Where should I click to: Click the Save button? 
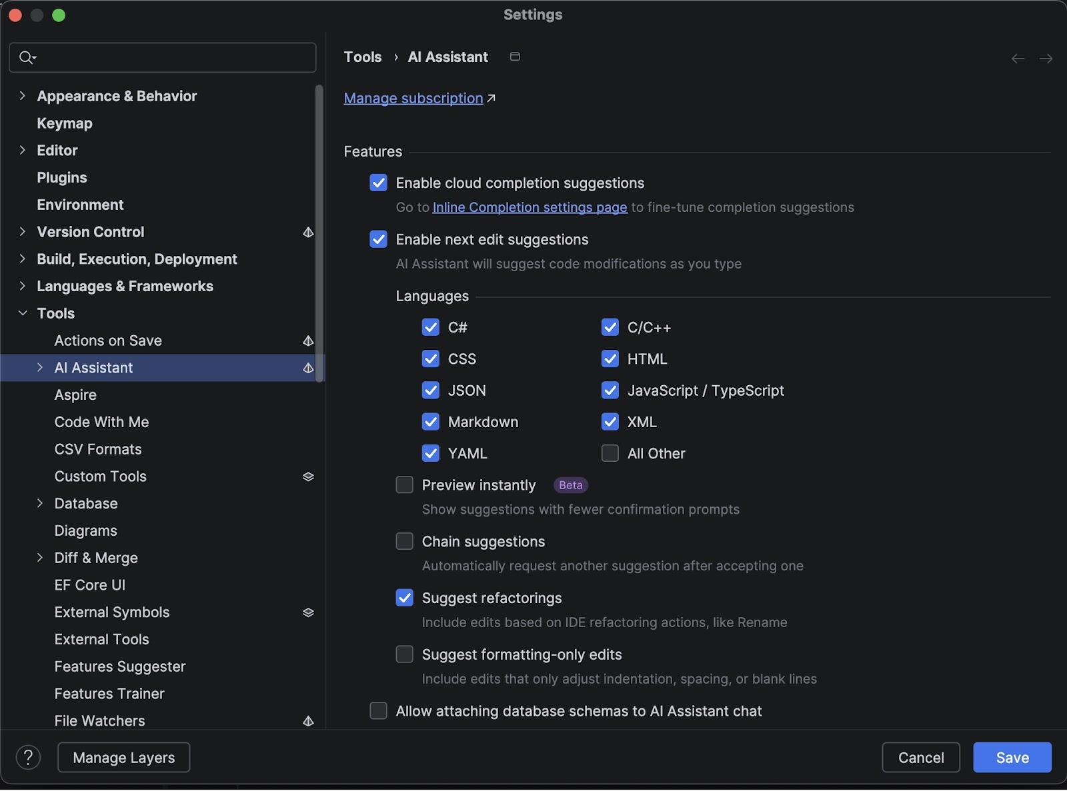point(1012,758)
